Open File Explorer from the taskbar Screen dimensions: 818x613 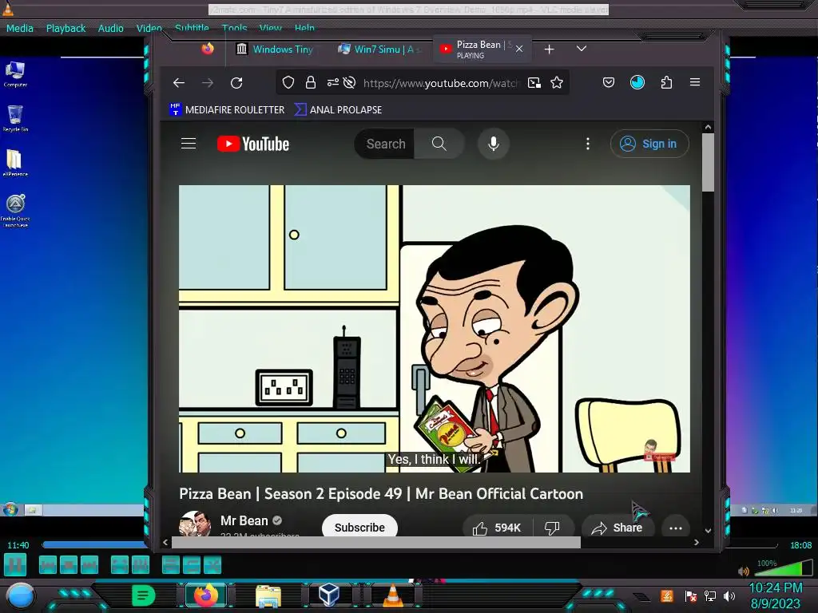tap(268, 595)
